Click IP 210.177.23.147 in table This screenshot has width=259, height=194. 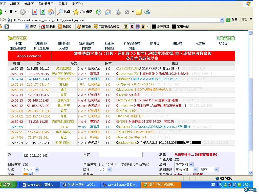coord(38,84)
